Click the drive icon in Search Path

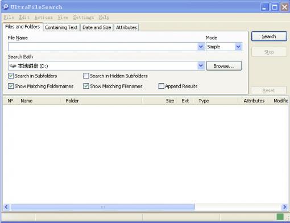(13, 66)
